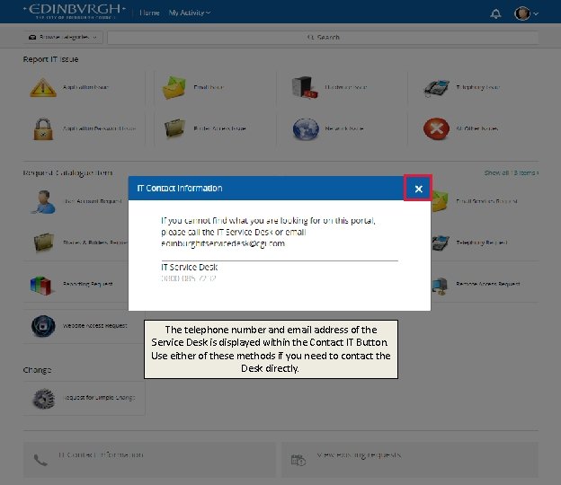Open the Email Services Request label

[x=486, y=201]
